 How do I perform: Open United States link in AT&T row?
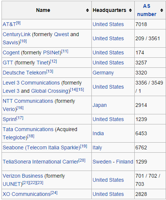108,24
